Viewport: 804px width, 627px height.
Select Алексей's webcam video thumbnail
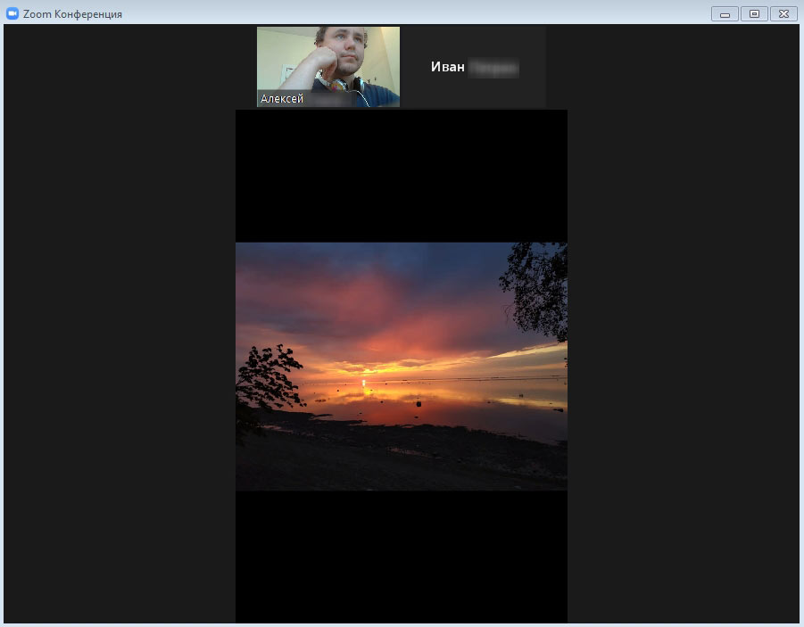tap(328, 62)
